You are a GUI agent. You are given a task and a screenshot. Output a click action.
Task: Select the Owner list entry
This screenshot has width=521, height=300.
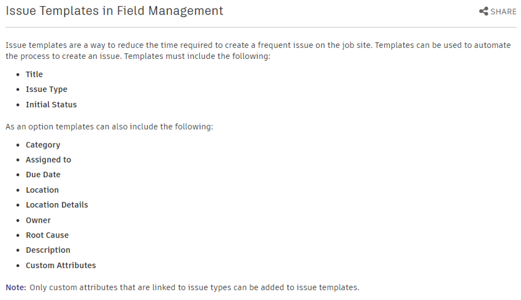(38, 220)
